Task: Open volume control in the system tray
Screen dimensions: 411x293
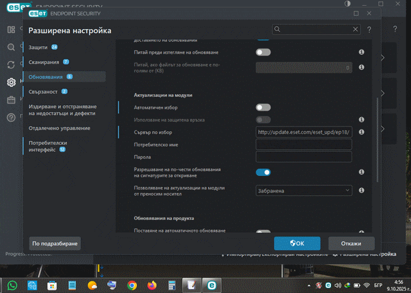Action: 338,285
